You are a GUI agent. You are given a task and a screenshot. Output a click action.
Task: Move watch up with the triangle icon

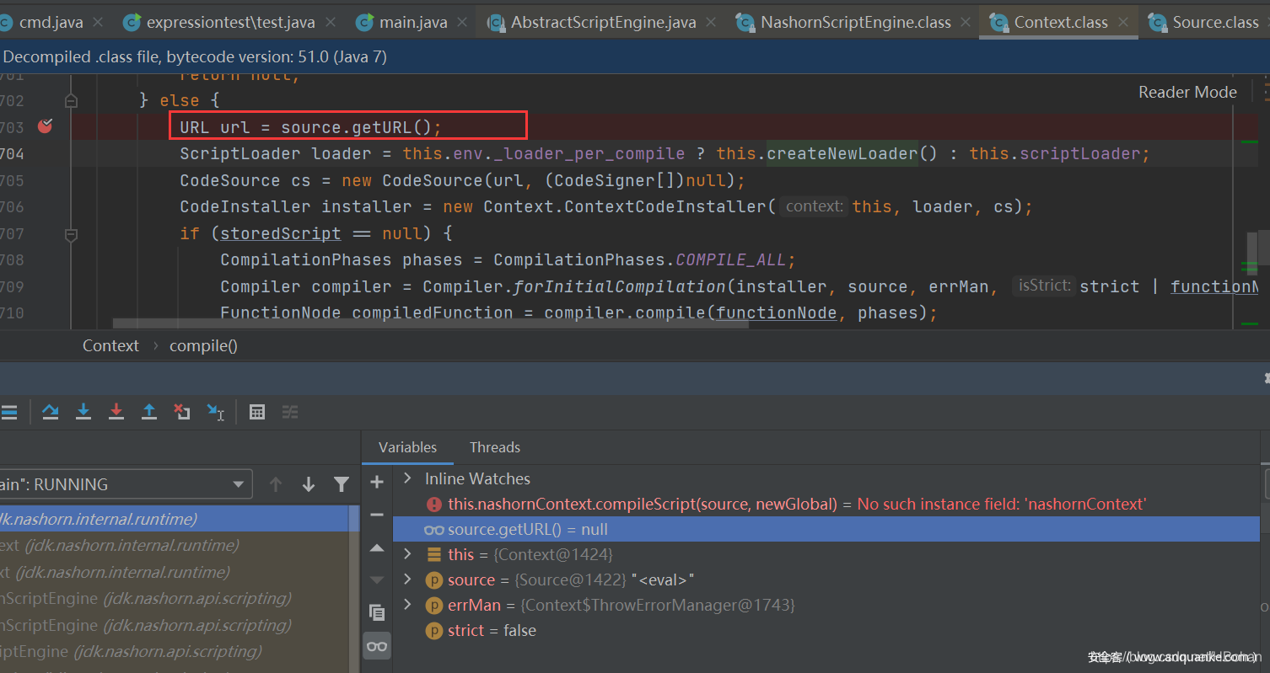tap(377, 547)
